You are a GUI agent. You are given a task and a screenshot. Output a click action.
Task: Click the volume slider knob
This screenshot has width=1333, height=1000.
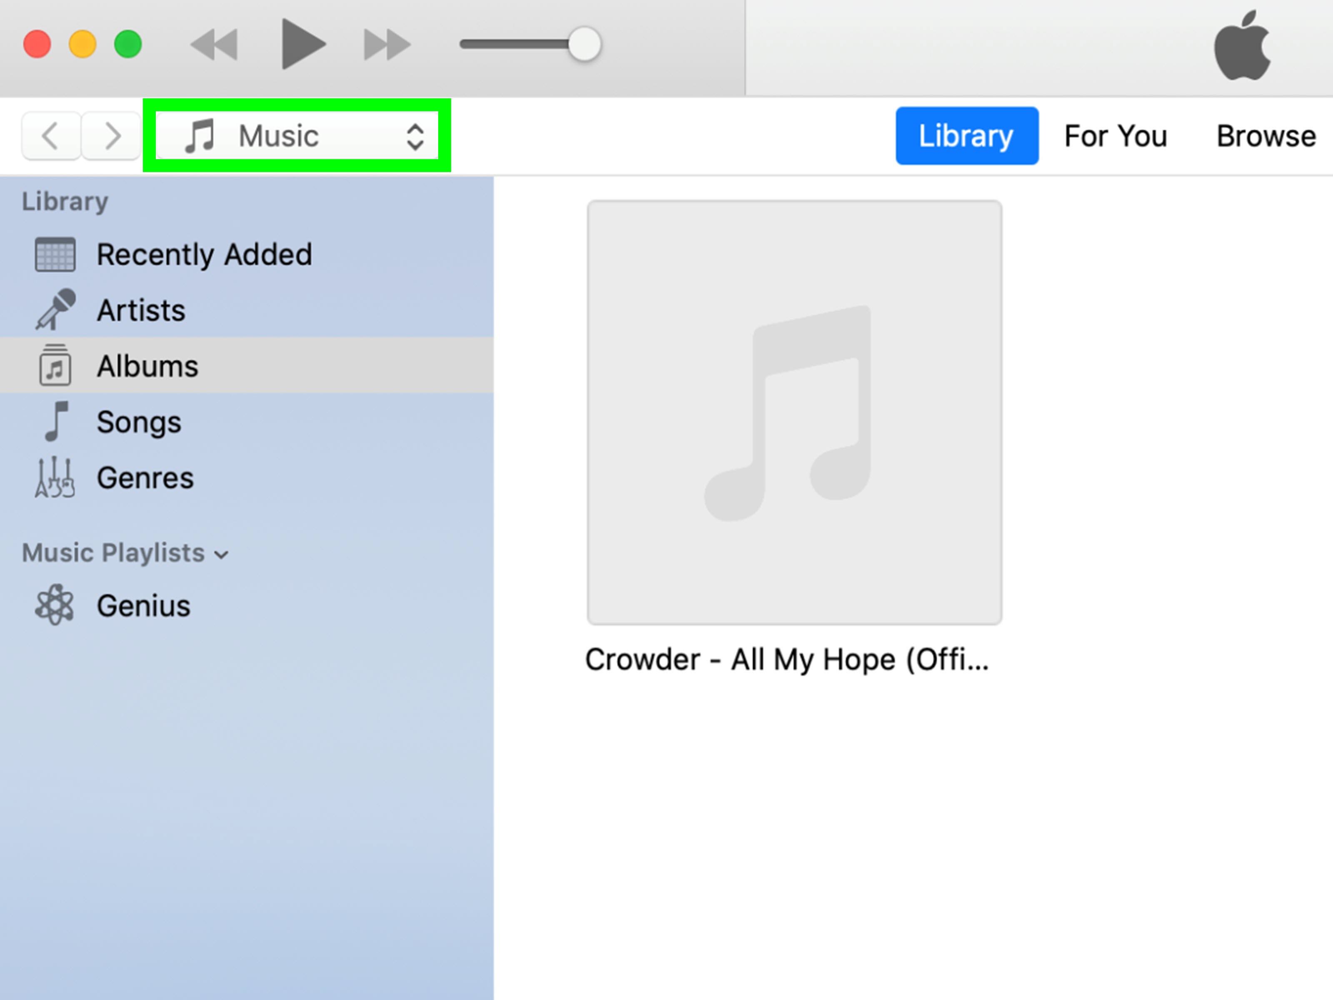click(584, 44)
